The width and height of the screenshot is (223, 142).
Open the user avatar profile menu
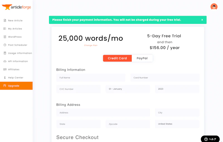coord(214,7)
